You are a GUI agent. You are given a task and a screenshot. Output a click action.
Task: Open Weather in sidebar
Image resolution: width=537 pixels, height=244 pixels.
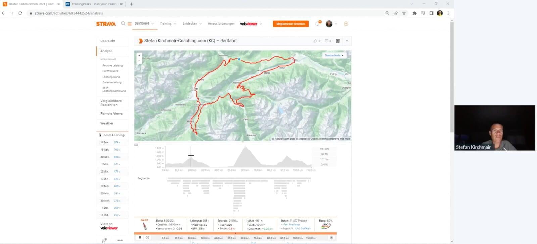click(x=107, y=123)
